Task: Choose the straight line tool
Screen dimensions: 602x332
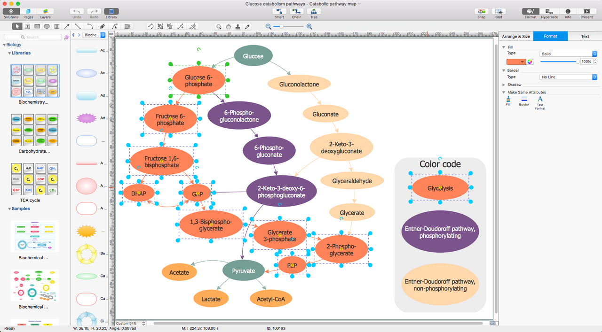Action: point(78,26)
